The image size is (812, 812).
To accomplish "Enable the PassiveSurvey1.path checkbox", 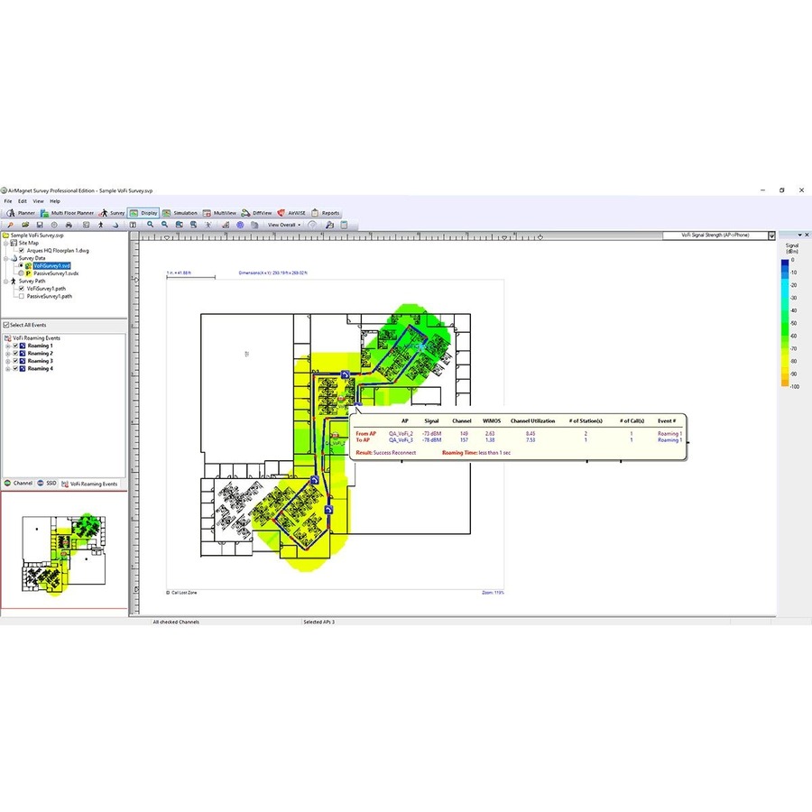I will [x=22, y=296].
